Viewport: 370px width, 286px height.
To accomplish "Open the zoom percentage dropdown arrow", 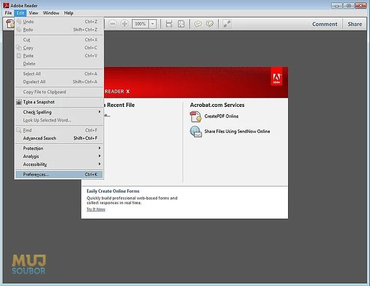I will point(152,24).
